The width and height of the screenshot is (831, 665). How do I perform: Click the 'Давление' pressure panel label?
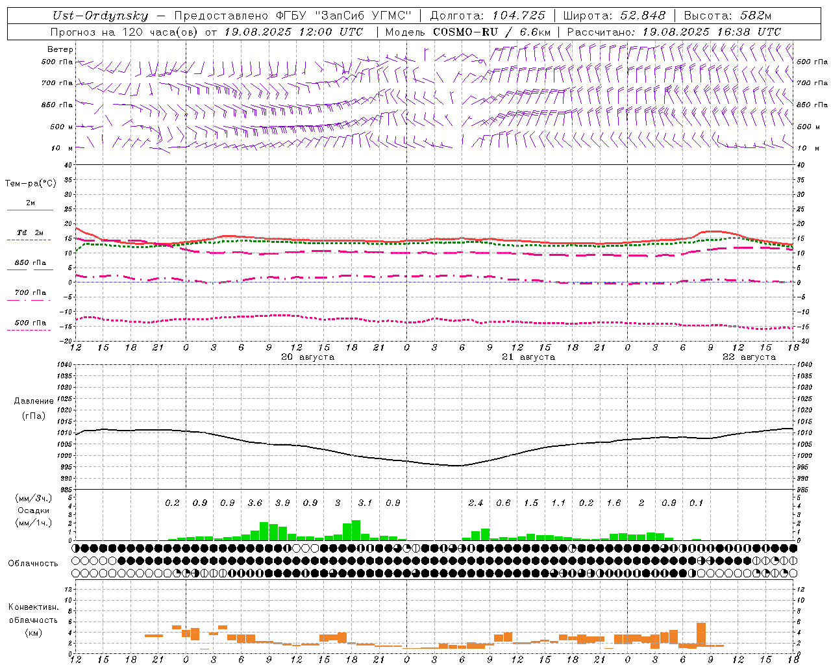tap(34, 401)
